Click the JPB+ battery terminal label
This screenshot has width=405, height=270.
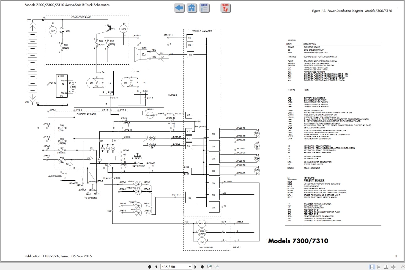[29, 20]
